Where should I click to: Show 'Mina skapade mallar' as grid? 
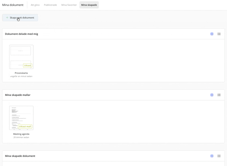point(212,95)
